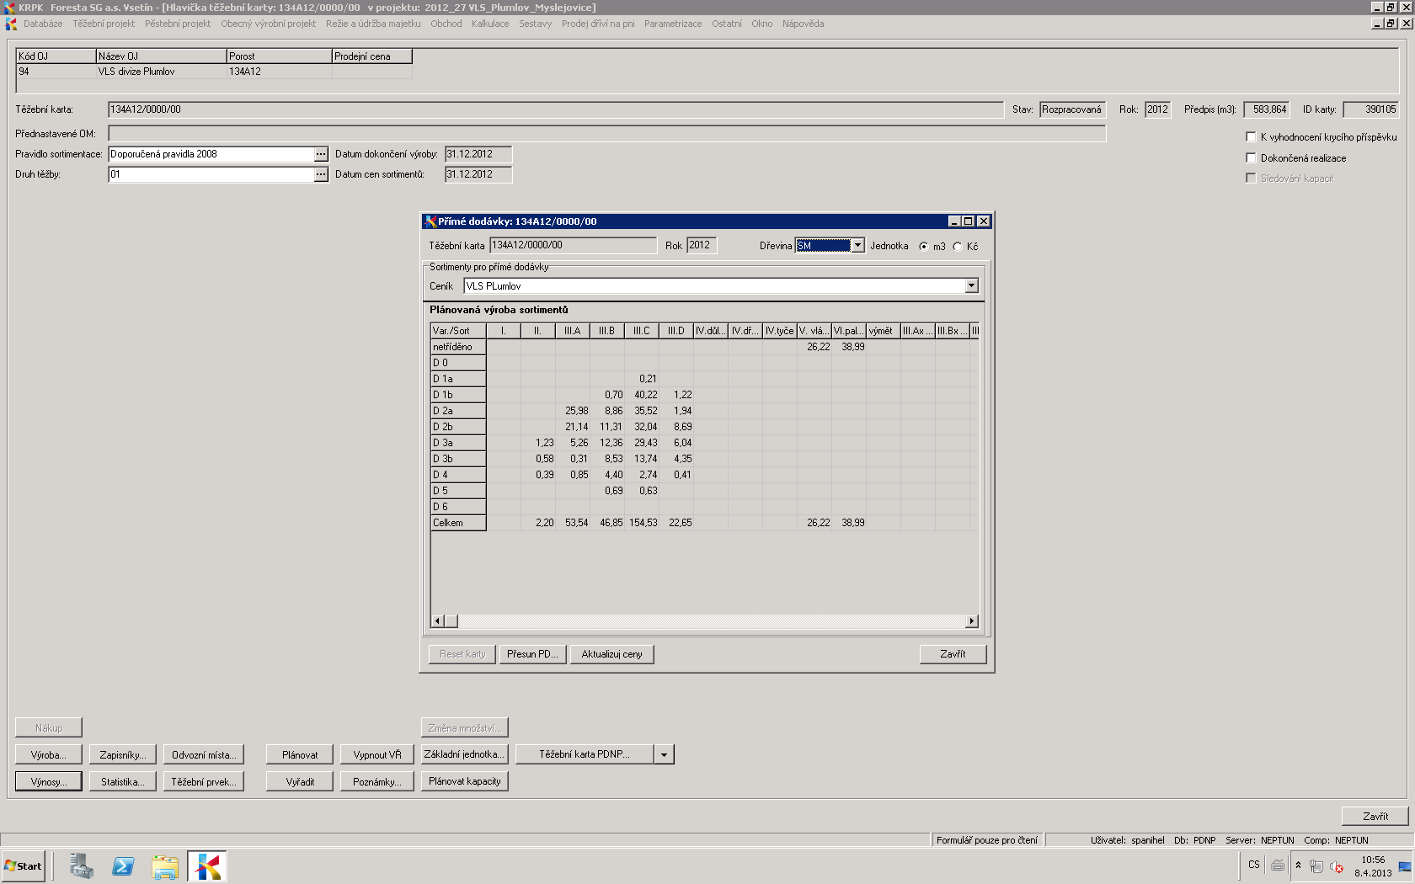Click the Přesun PD... button
Image resolution: width=1415 pixels, height=884 pixels.
pos(532,654)
